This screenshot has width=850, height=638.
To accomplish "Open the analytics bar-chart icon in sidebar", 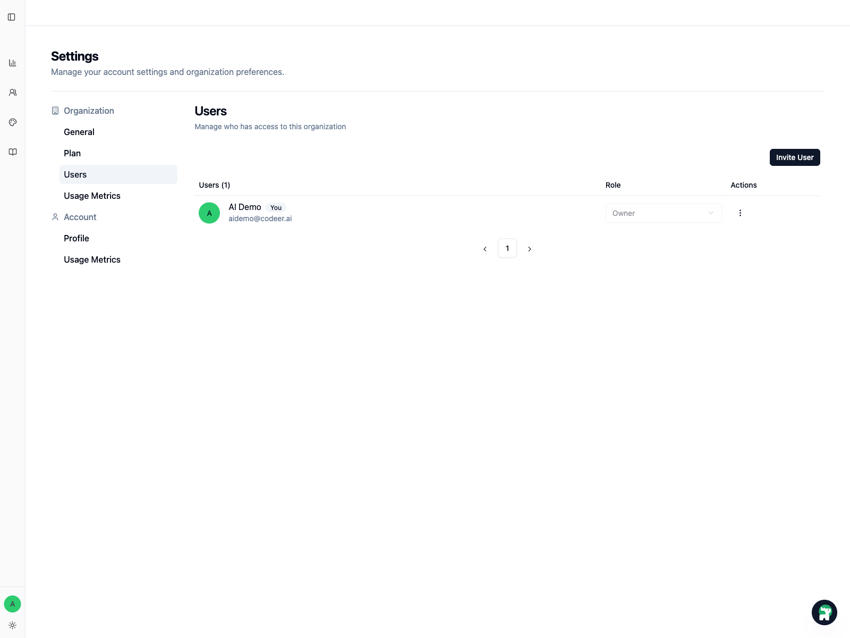I will pos(12,62).
